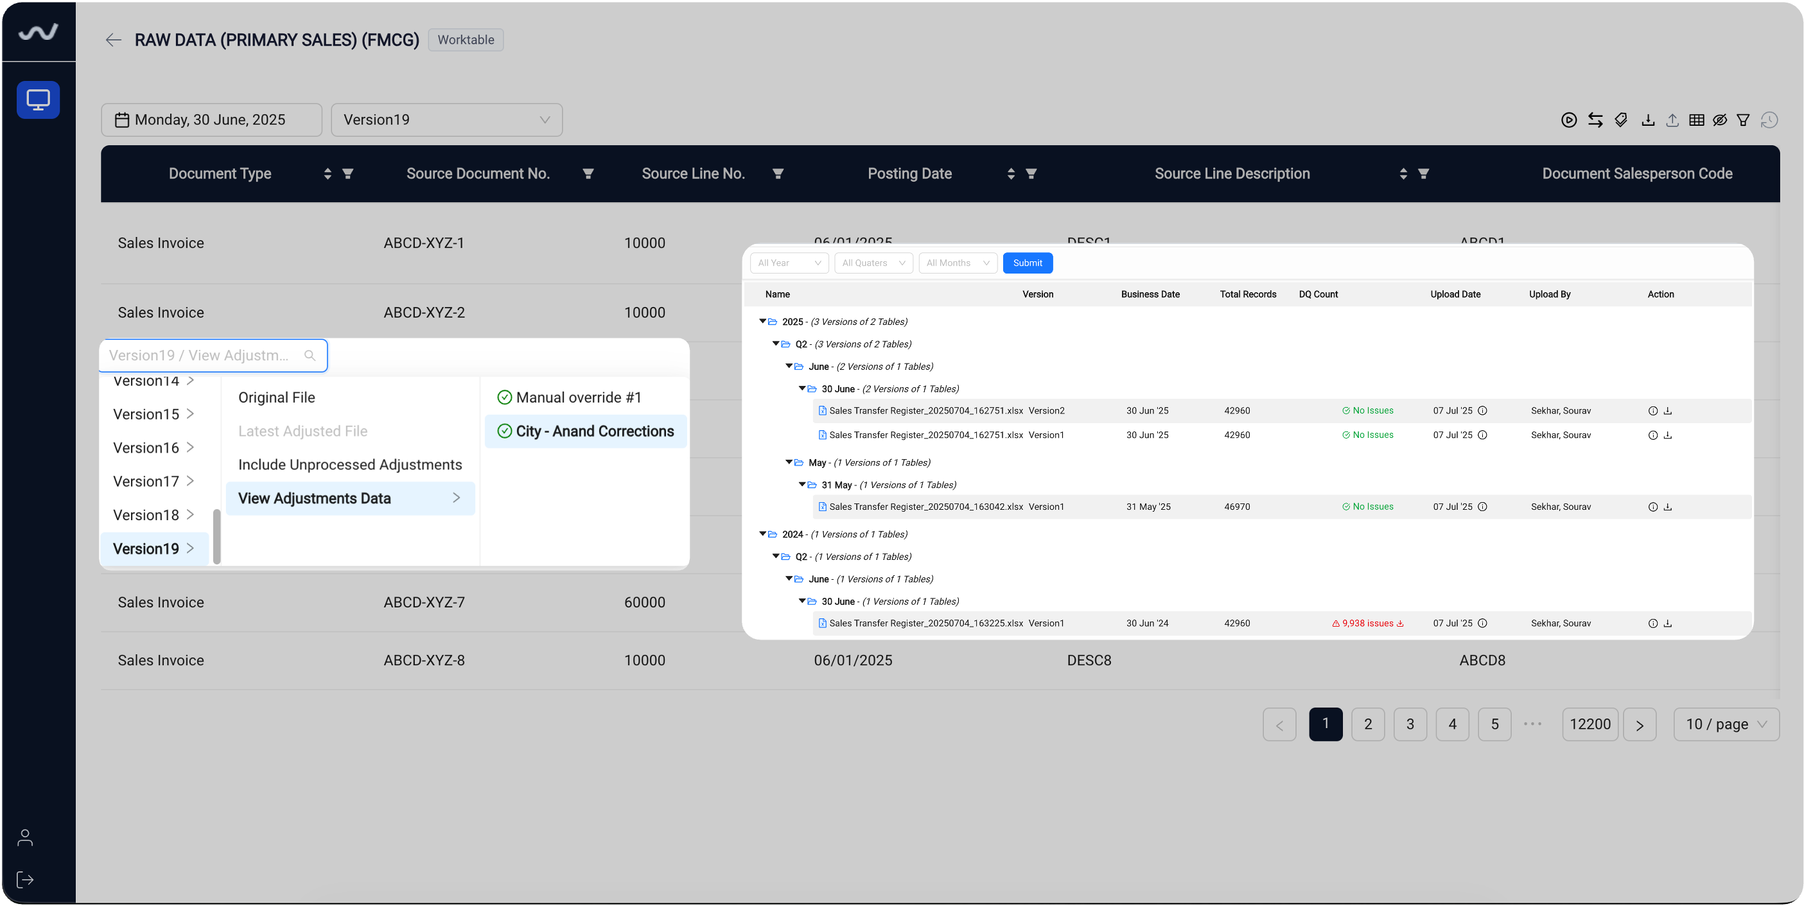Download the 30 Jun '24 file from the Action column

click(x=1667, y=623)
